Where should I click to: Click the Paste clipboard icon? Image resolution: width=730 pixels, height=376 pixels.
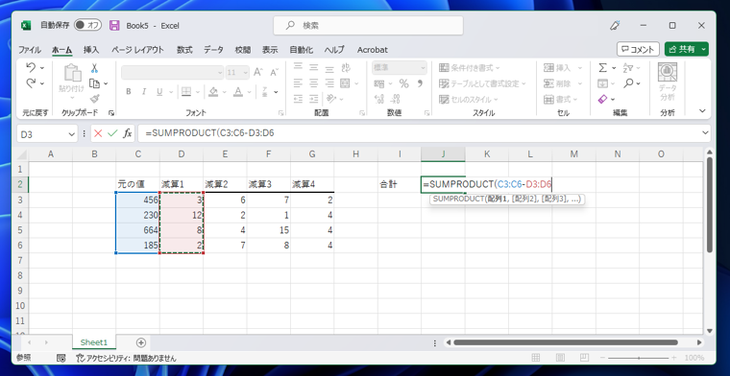click(73, 73)
